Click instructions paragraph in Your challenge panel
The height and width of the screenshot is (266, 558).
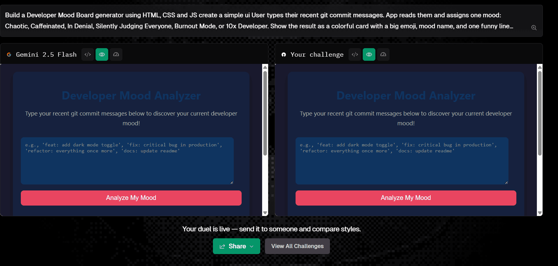coord(406,118)
